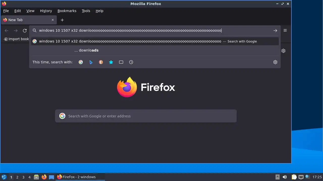
Task: Search this time with Google
Action: (81, 62)
